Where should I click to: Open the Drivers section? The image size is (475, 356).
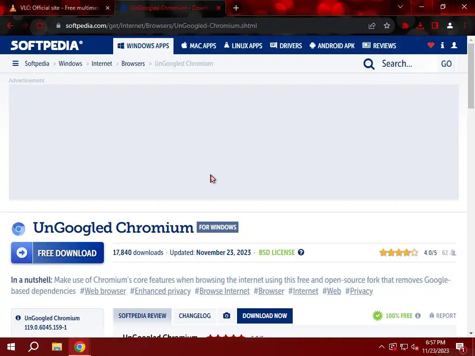tap(286, 46)
